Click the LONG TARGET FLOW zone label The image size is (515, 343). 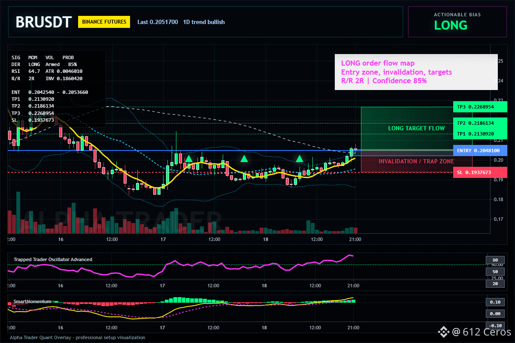[x=416, y=128]
